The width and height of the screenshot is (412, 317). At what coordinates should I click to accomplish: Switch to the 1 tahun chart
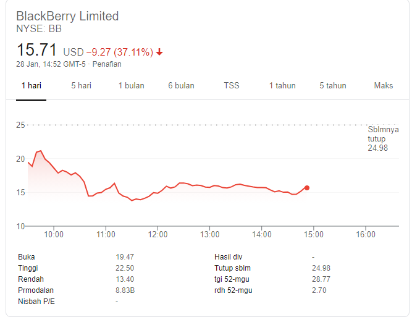pyautogui.click(x=282, y=86)
